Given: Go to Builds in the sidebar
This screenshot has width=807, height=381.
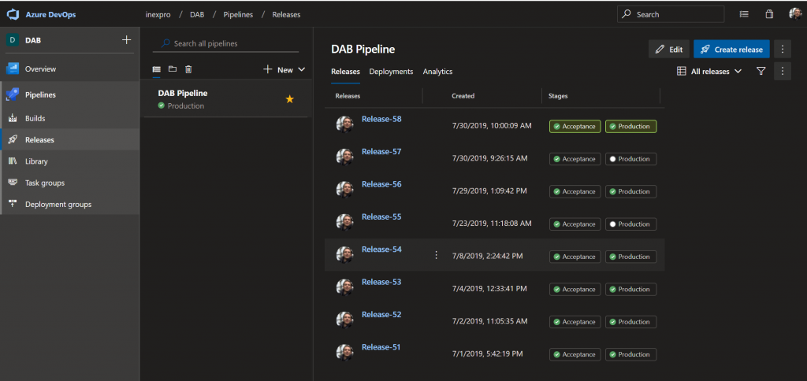Looking at the screenshot, I should tap(69, 118).
